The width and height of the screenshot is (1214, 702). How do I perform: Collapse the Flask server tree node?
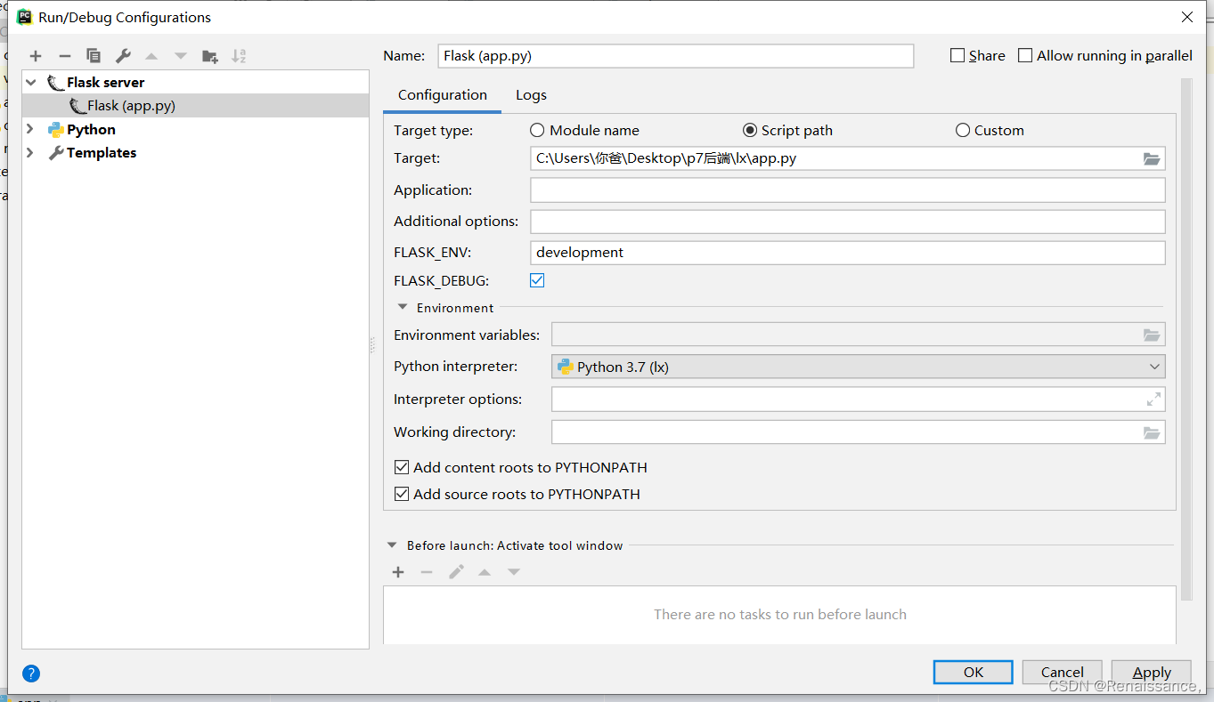(31, 82)
